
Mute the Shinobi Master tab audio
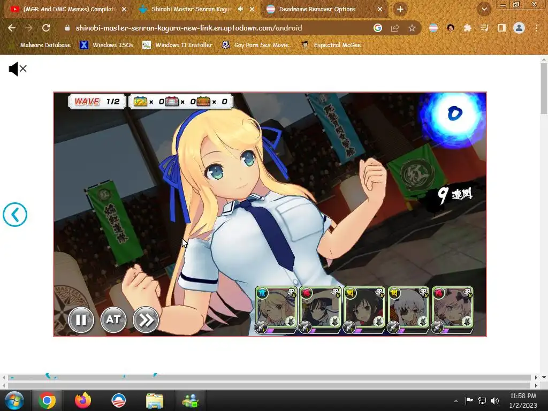(240, 9)
